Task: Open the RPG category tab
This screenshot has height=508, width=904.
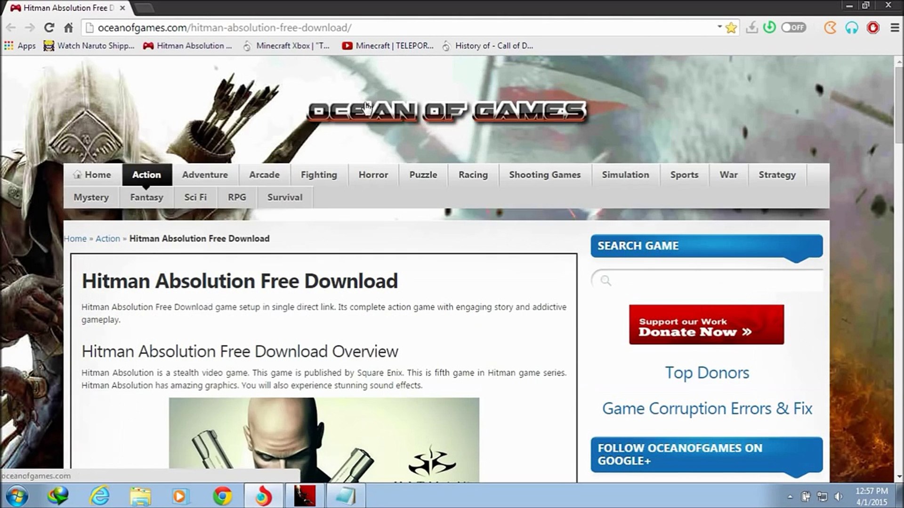Action: pos(237,197)
